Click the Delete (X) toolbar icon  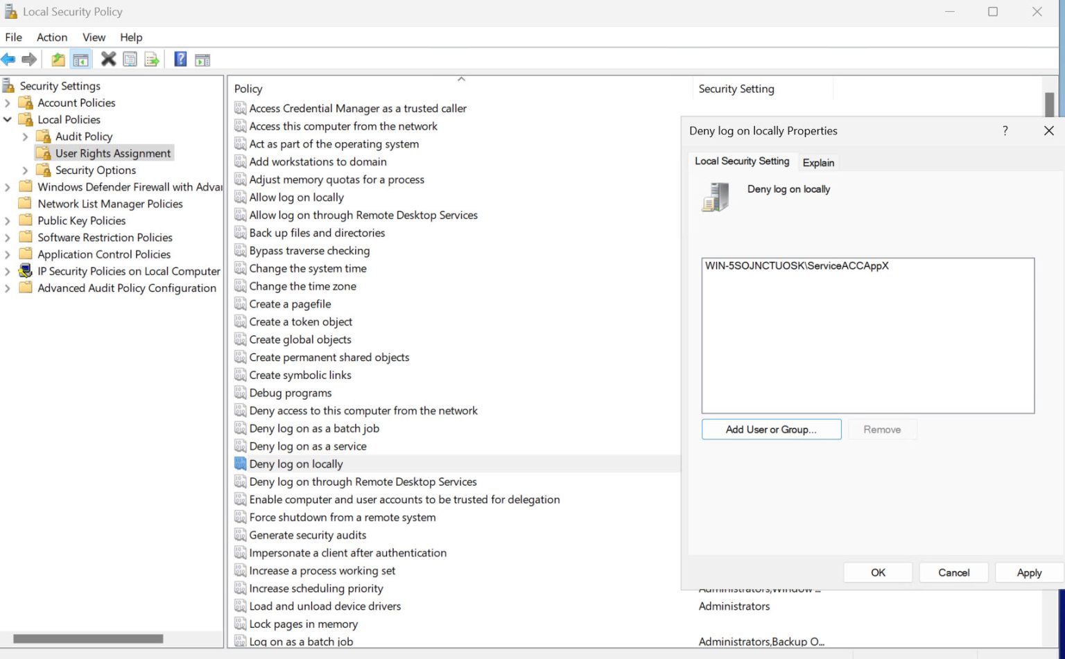click(x=108, y=59)
